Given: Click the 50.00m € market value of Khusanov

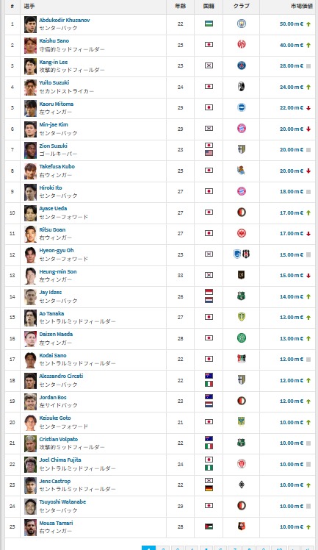Looking at the screenshot, I should click(x=292, y=24).
